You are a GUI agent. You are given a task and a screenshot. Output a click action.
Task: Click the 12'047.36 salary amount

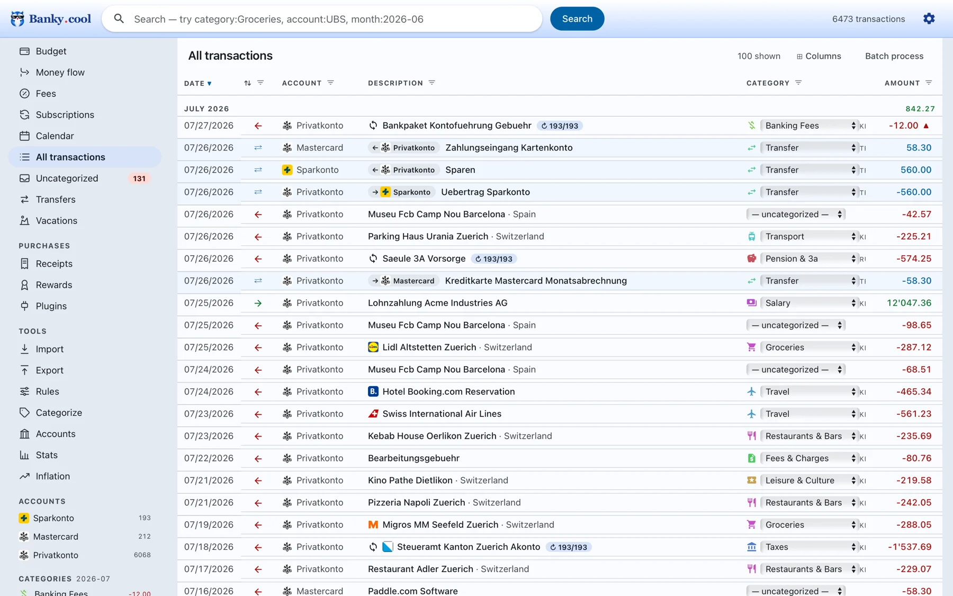pyautogui.click(x=909, y=303)
